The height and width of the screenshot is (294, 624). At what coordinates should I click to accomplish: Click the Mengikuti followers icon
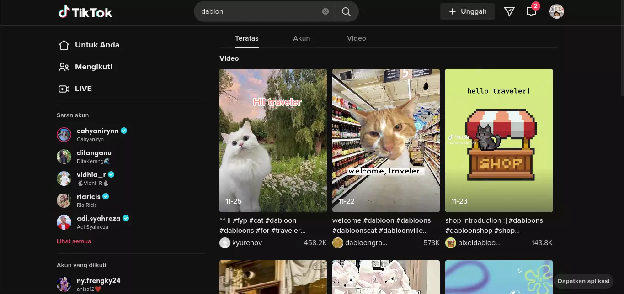click(64, 67)
